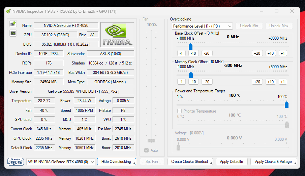Click the Power Target slider handle
This screenshot has width=305, height=176.
tap(286, 105)
